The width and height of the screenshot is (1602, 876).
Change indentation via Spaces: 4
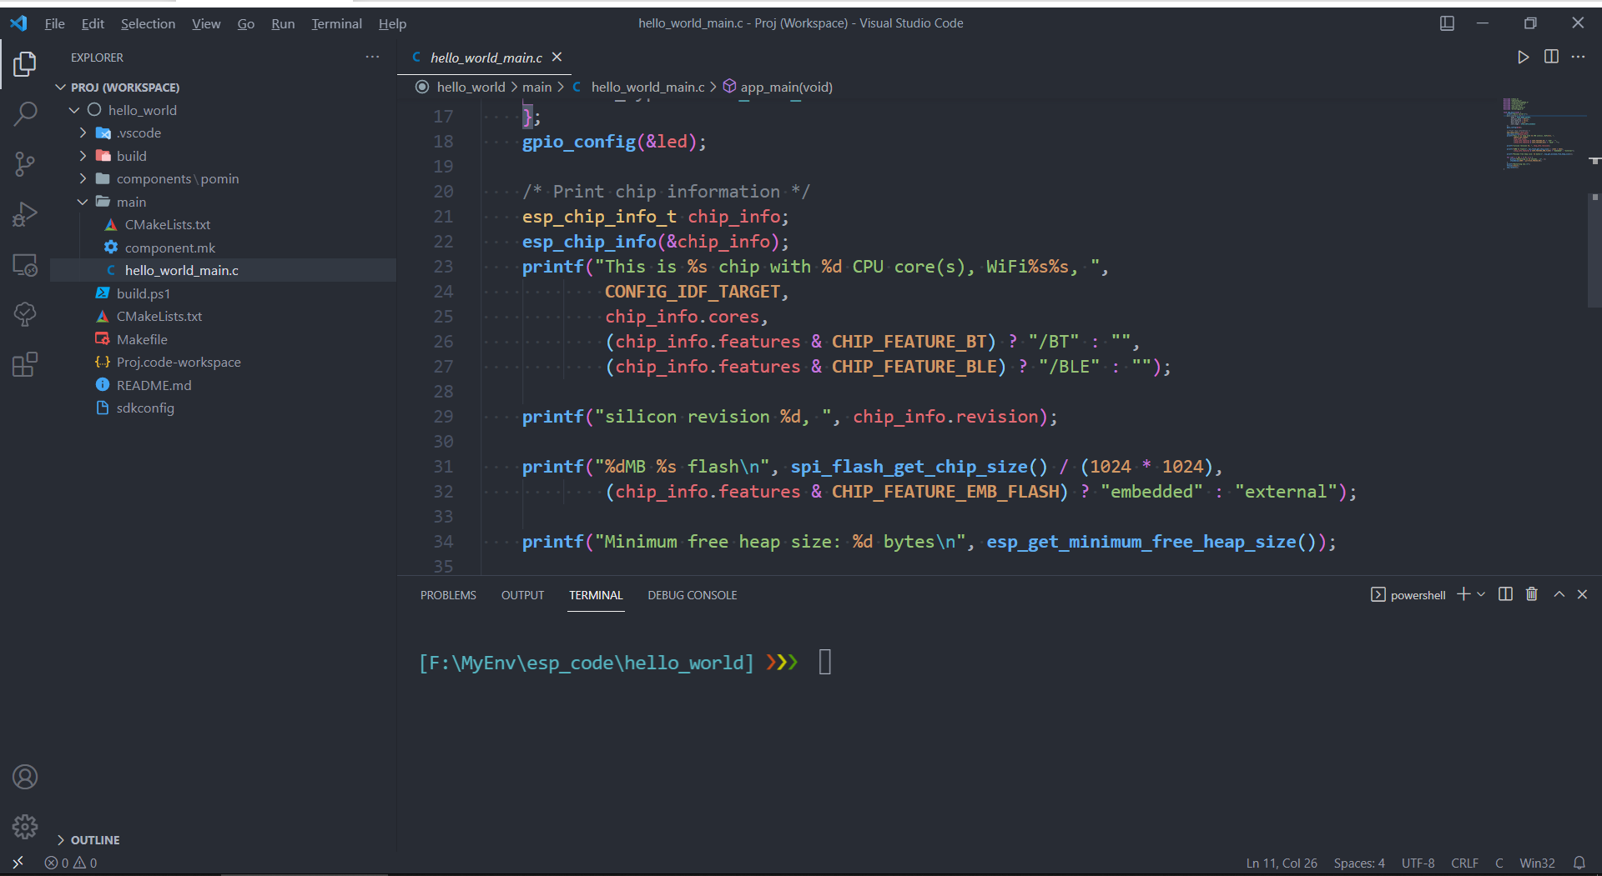click(x=1359, y=863)
